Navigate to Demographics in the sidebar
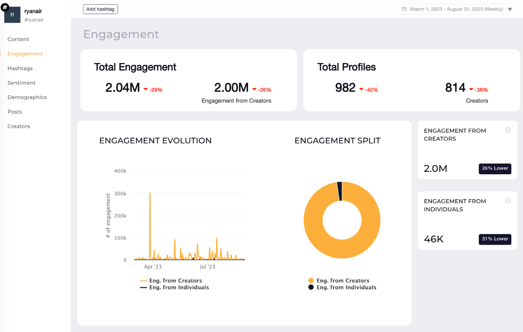This screenshot has height=332, width=523. pos(27,97)
